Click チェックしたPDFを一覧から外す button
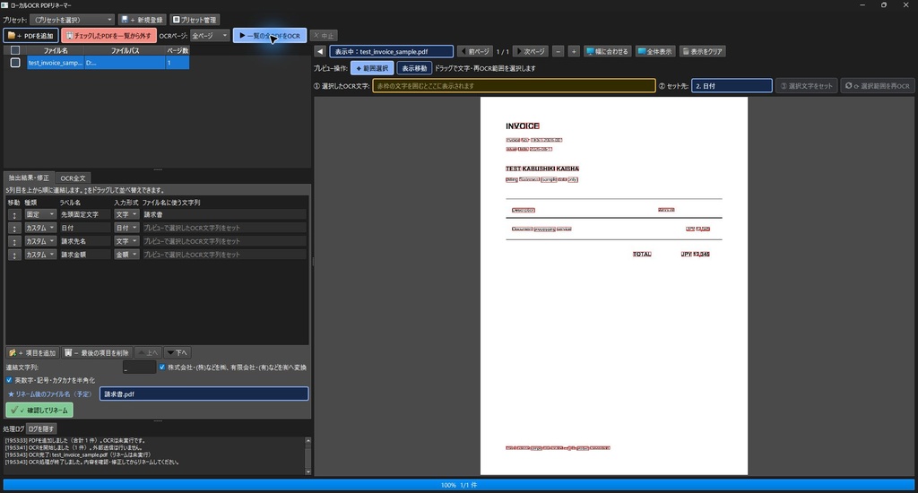The height and width of the screenshot is (493, 918). [x=108, y=36]
